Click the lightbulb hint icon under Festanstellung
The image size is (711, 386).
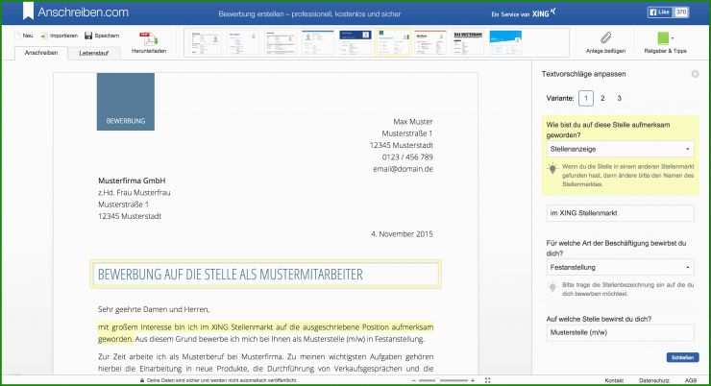click(552, 287)
